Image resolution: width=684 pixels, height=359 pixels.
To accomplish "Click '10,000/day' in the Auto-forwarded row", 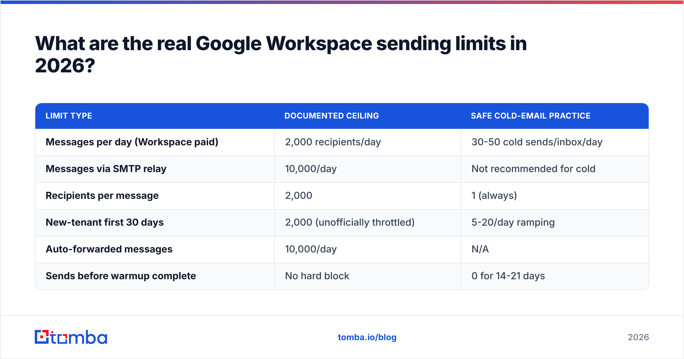I will point(368,249).
